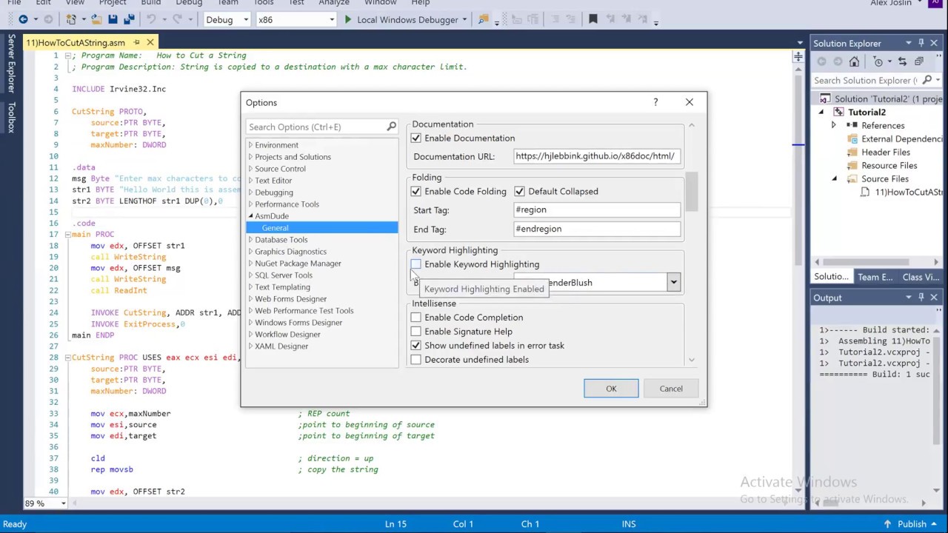The image size is (948, 533).
Task: Pin the Output panel
Action: click(921, 298)
